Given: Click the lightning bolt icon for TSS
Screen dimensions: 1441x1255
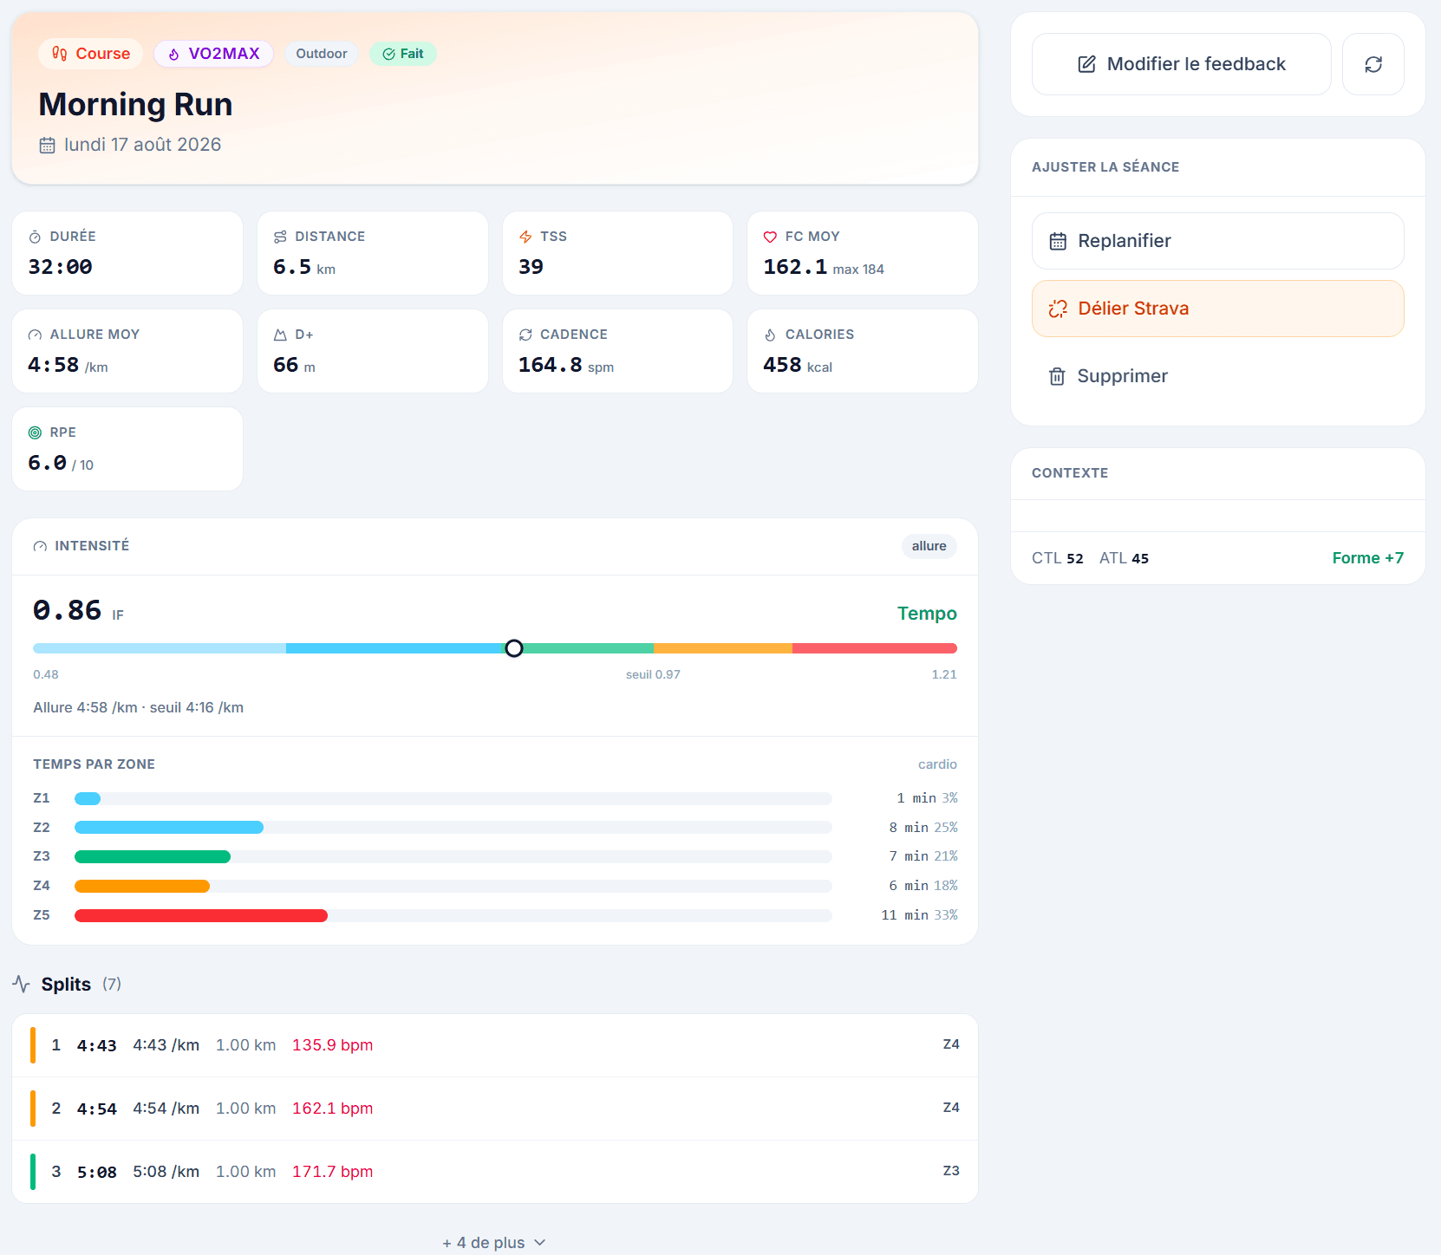Looking at the screenshot, I should coord(525,237).
